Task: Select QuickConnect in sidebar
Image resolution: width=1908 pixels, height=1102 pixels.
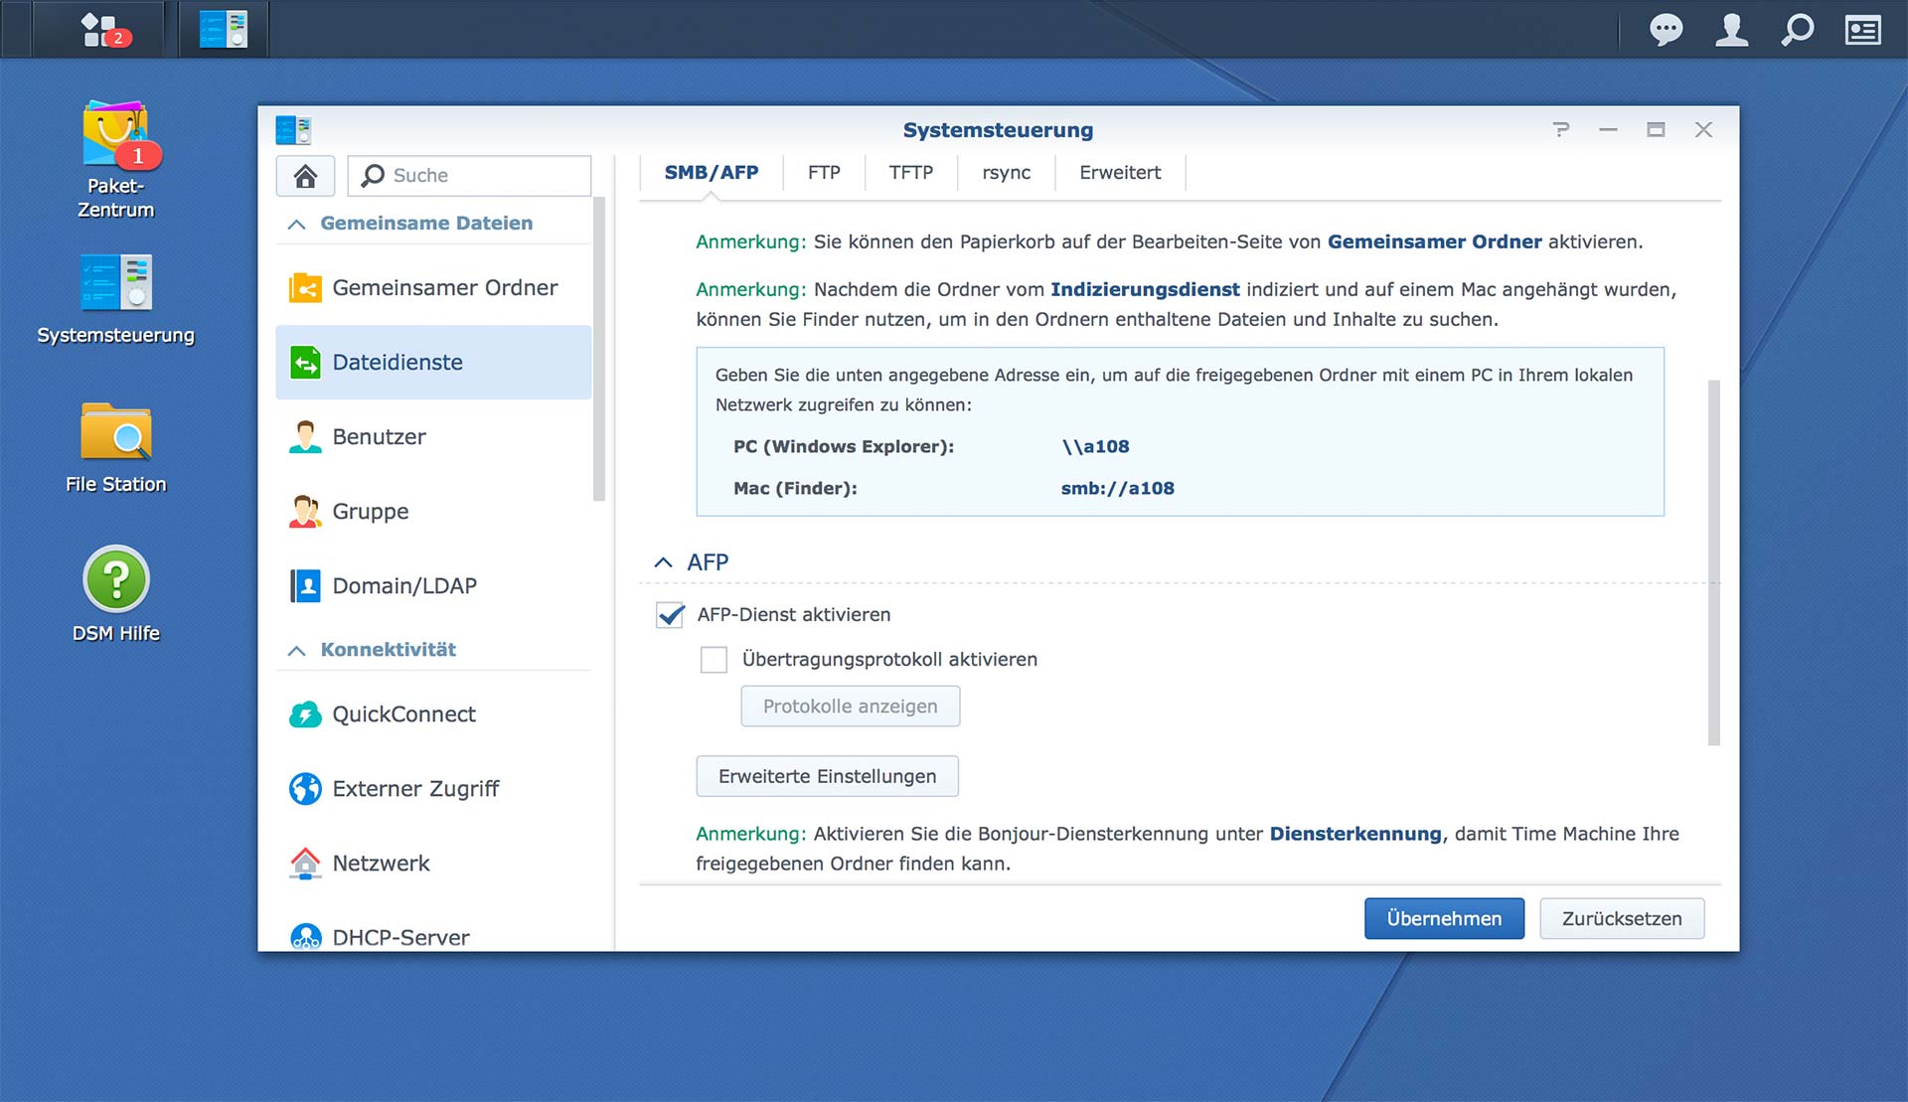Action: click(433, 714)
